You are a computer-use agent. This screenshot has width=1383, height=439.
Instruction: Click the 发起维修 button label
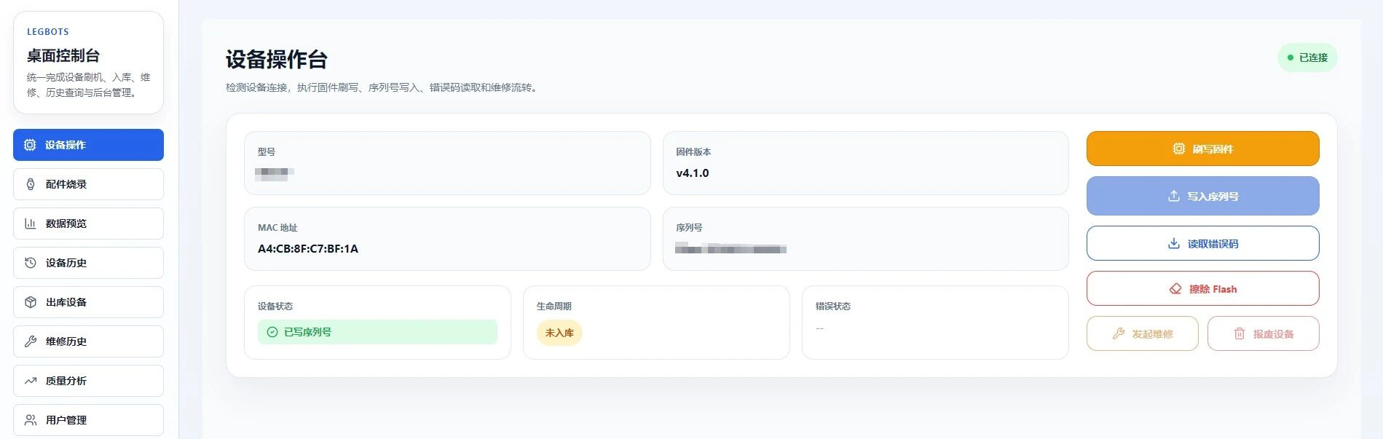click(x=1152, y=334)
